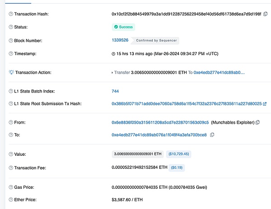Image resolution: width=271 pixels, height=209 pixels.
Task: Open the L1 State Root submission hash
Action: (186, 104)
